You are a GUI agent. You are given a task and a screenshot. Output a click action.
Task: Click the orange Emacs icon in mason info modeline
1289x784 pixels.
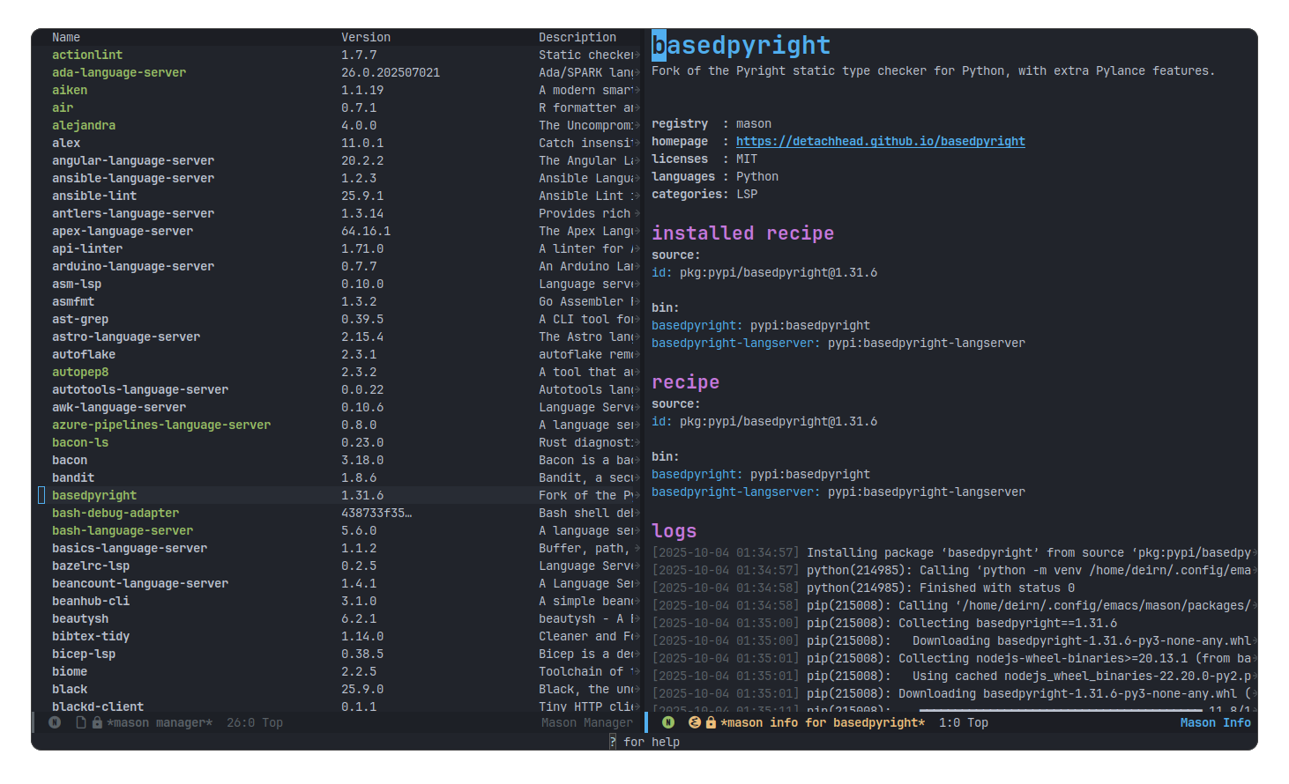(695, 722)
